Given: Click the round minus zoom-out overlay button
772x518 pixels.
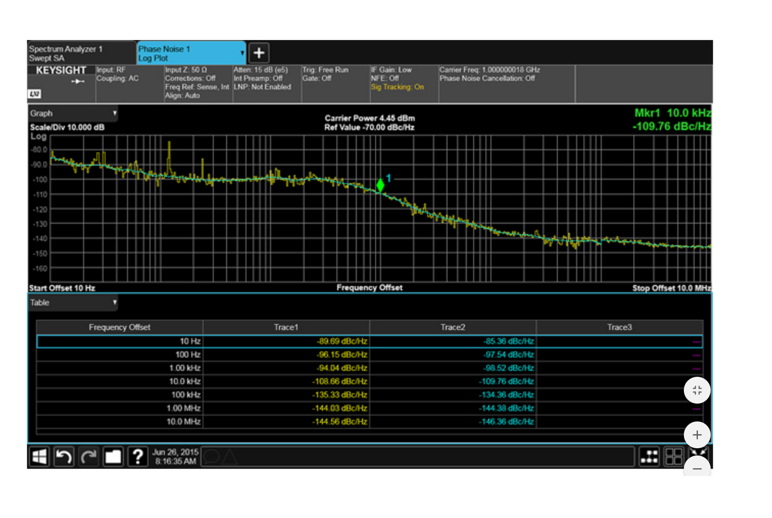Looking at the screenshot, I should (697, 467).
